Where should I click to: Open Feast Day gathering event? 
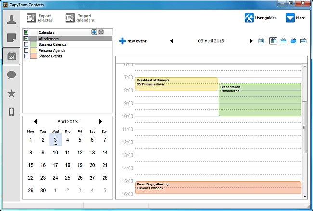[218, 187]
